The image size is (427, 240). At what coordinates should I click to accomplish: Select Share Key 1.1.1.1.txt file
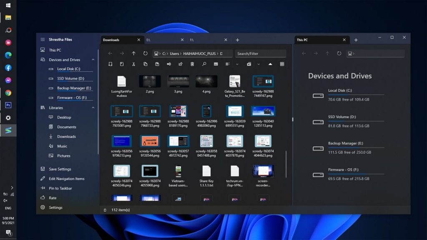pyautogui.click(x=206, y=176)
